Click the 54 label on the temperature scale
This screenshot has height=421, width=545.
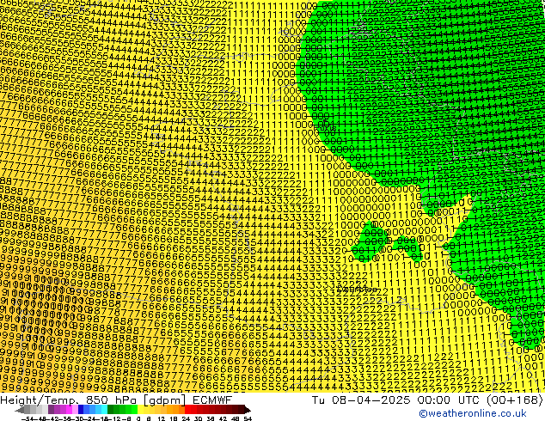pyautogui.click(x=248, y=418)
